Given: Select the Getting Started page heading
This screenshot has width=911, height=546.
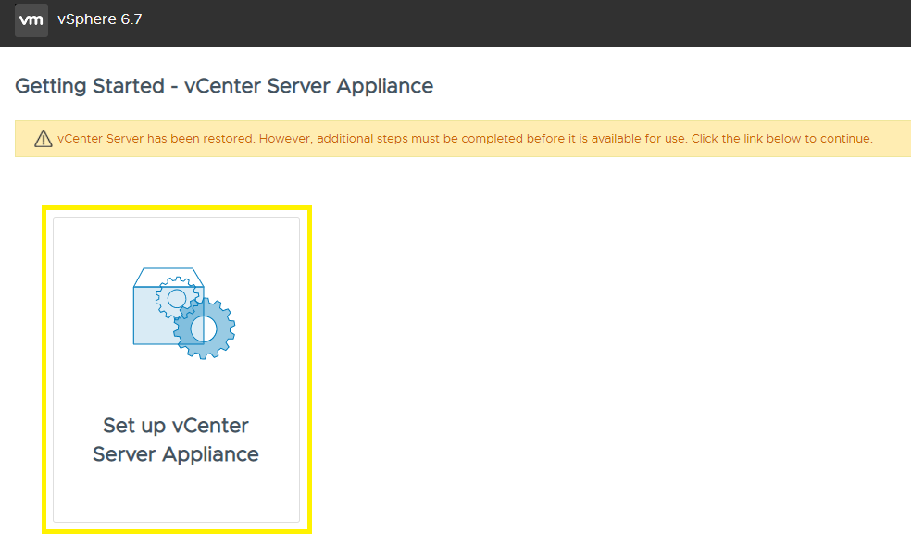Looking at the screenshot, I should [223, 85].
